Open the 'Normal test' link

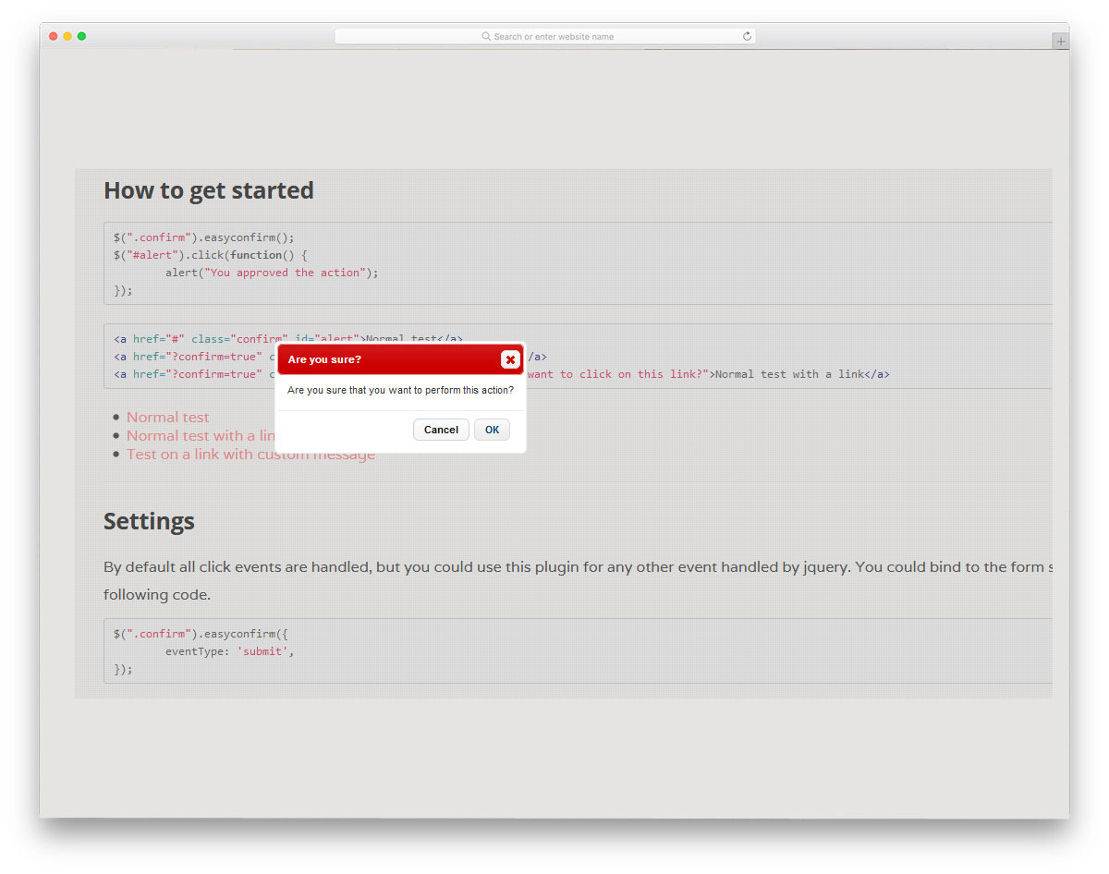coord(167,417)
